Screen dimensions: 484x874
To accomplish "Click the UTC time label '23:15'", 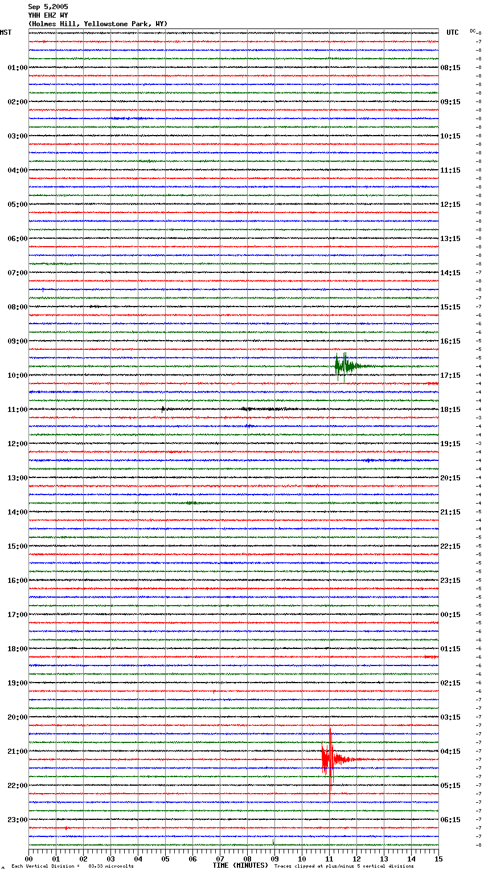I will click(x=450, y=581).
